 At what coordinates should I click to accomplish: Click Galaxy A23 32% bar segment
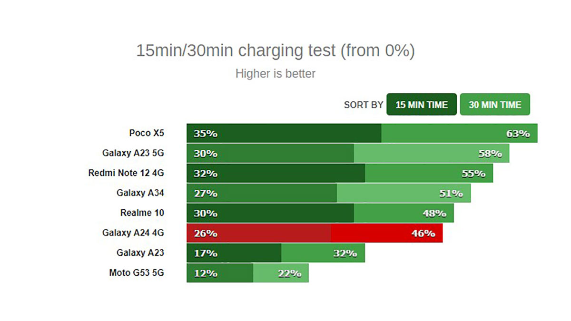pyautogui.click(x=323, y=253)
